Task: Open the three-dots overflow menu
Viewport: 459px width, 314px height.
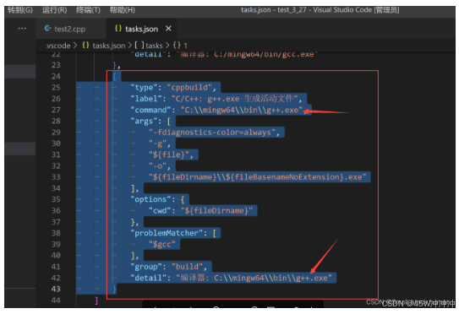Action: point(22,29)
